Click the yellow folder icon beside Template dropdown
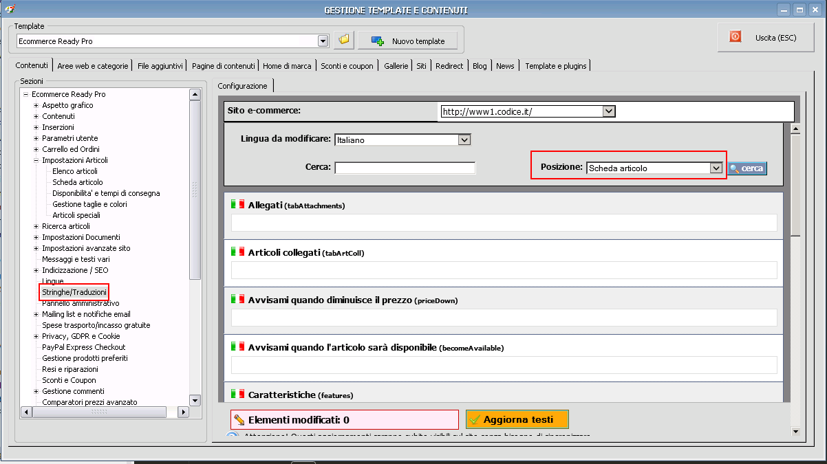Screen dimensions: 827x464 [344, 40]
